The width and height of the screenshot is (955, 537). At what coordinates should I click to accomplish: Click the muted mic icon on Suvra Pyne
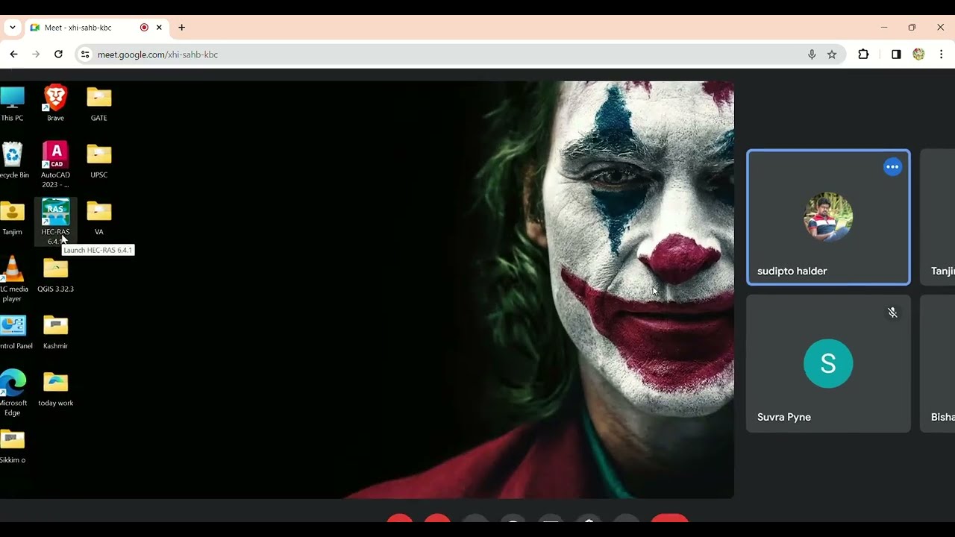[892, 313]
